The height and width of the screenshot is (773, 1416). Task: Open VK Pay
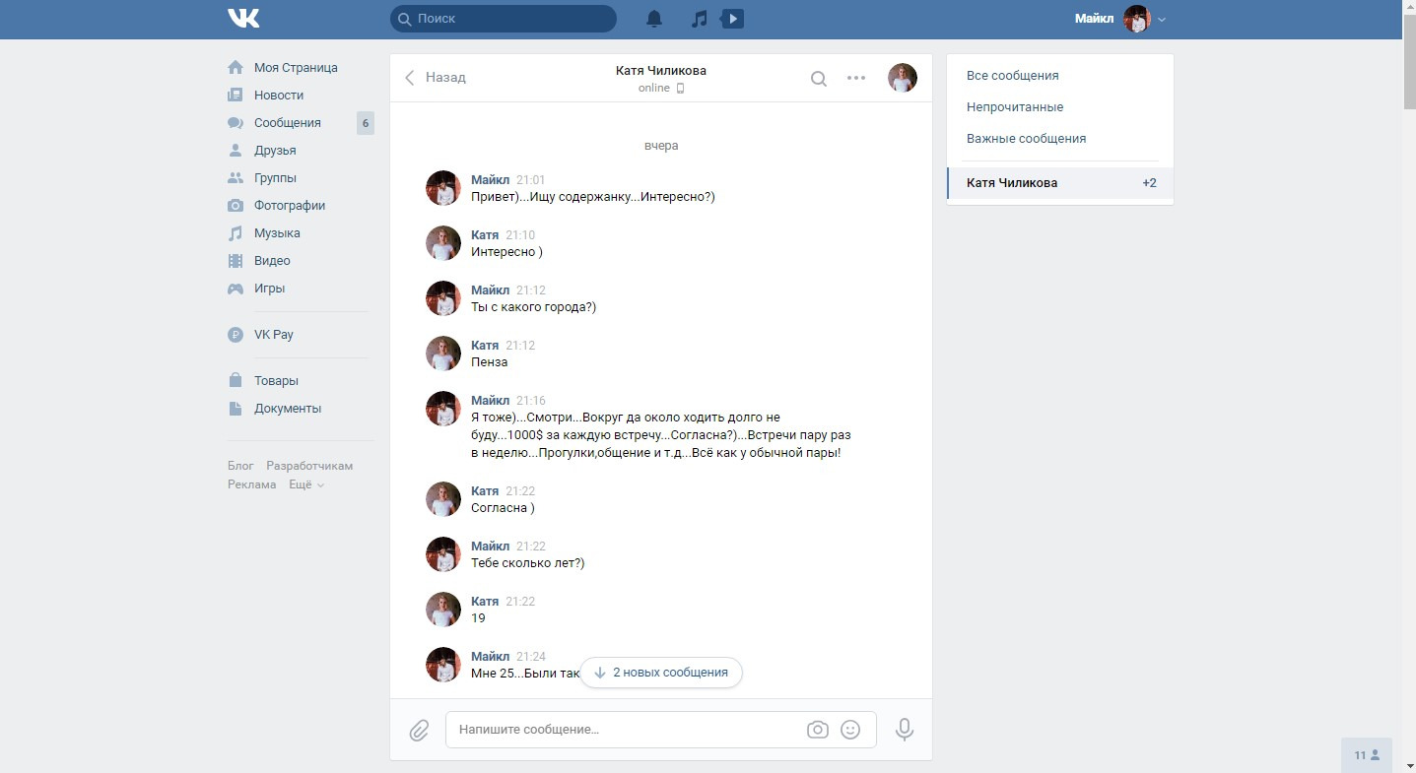[x=274, y=335]
